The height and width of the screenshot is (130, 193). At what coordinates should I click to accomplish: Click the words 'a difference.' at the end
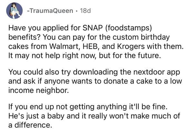click(x=30, y=125)
